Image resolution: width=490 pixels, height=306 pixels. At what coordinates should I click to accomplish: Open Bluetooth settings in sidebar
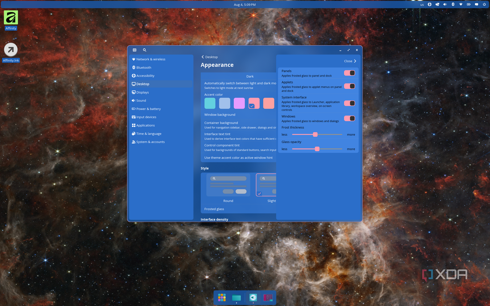point(161,67)
